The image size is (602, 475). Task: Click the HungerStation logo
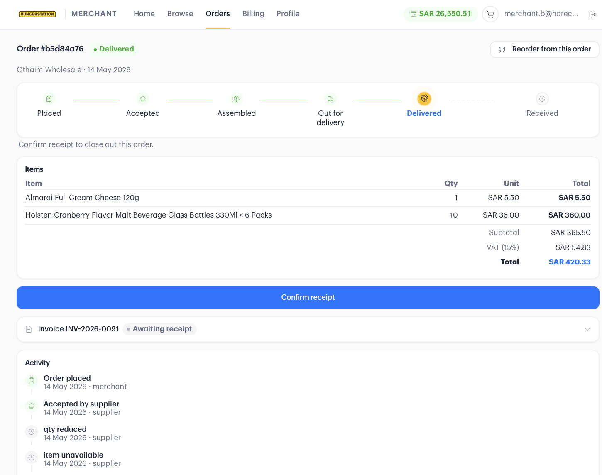click(37, 14)
